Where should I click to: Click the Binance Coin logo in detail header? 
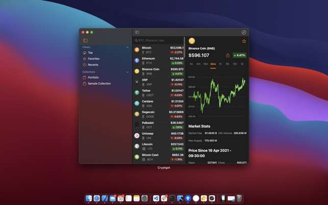192,41
